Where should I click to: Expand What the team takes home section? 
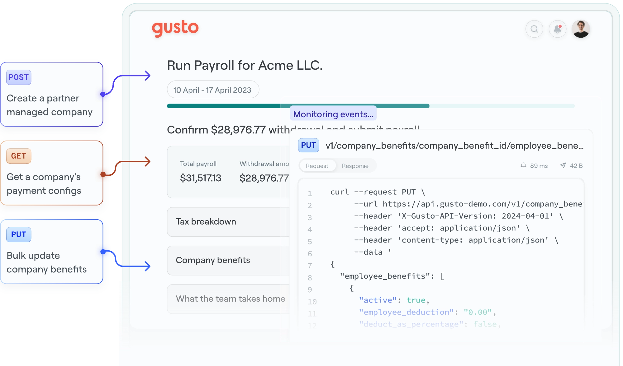pos(229,299)
